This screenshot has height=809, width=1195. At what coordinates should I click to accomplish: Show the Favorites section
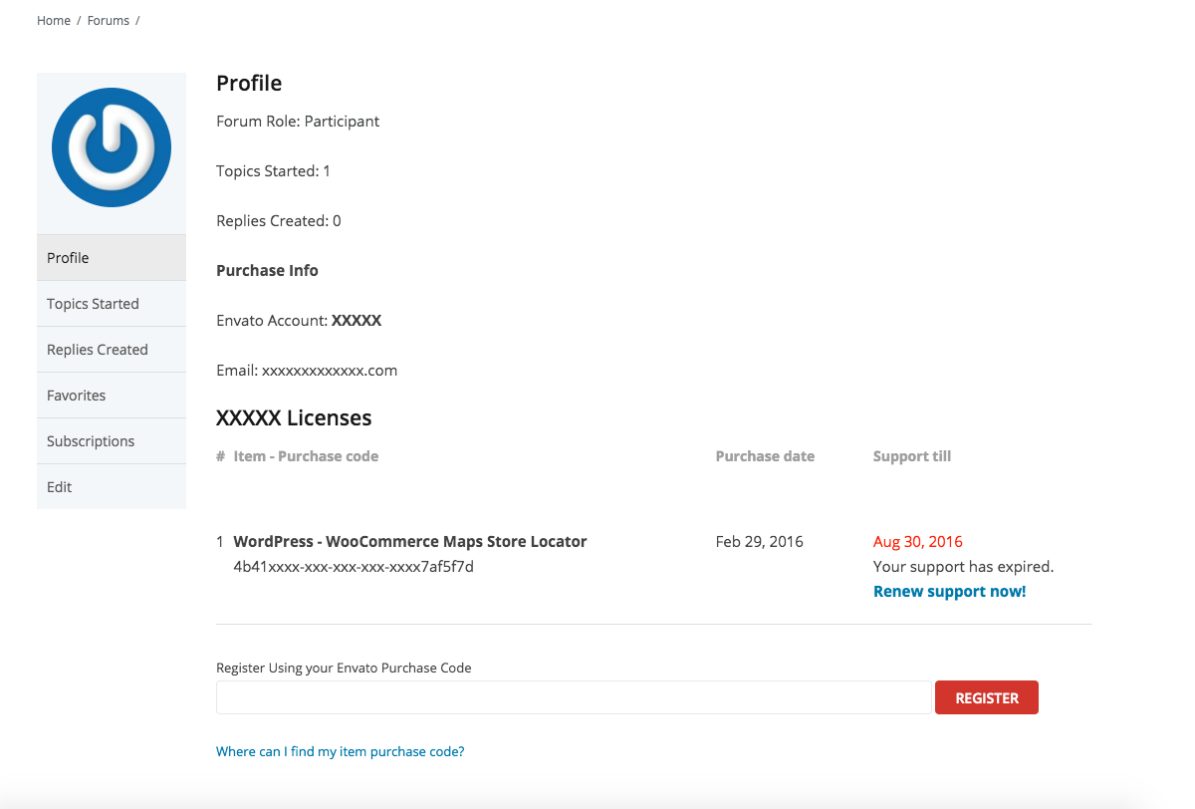[76, 396]
